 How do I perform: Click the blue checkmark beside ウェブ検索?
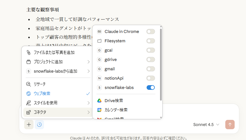click(x=88, y=94)
